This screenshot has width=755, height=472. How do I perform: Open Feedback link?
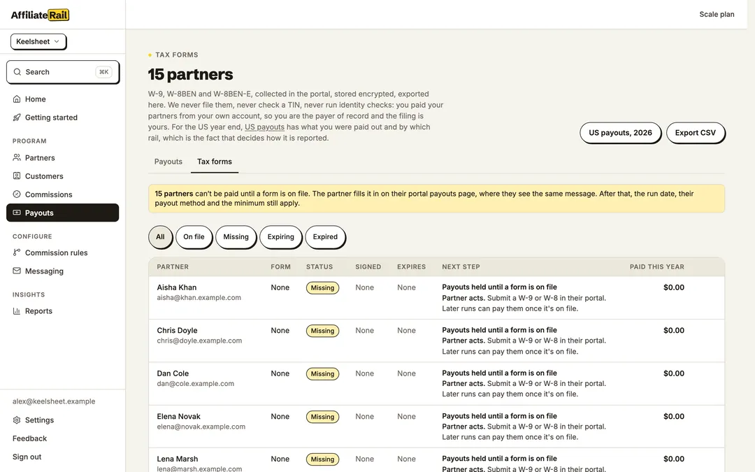[30, 438]
